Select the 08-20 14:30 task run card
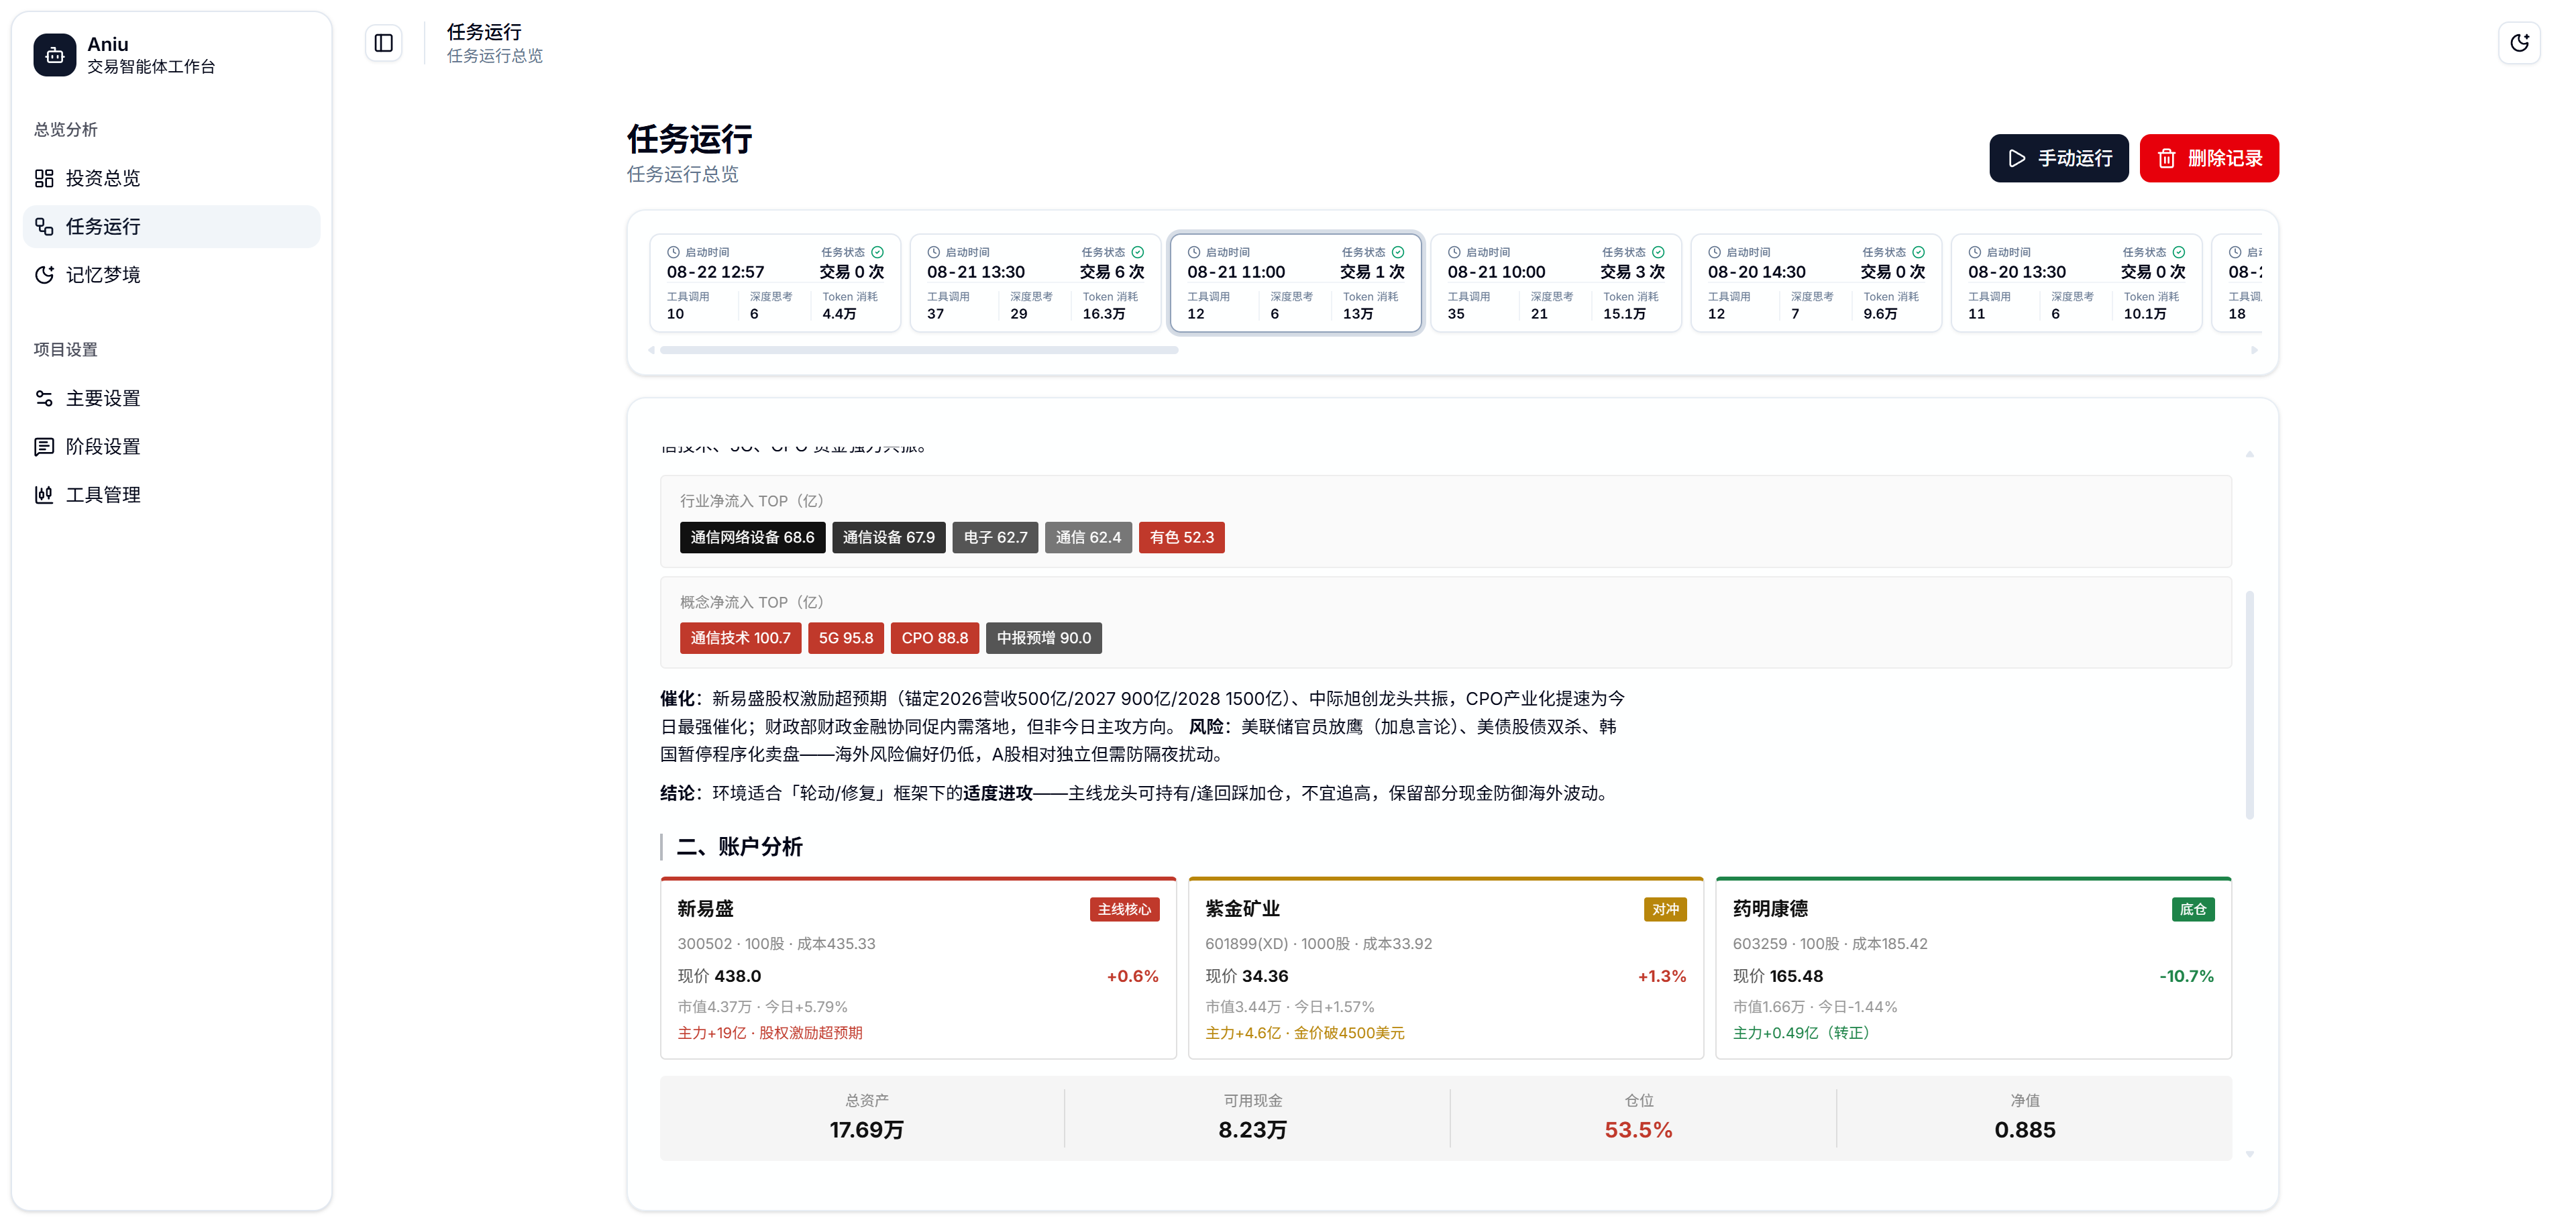The width and height of the screenshot is (2576, 1222). pyautogui.click(x=1816, y=283)
